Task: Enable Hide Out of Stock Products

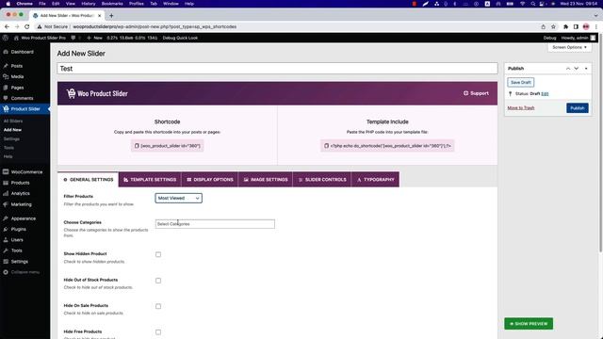Action: pos(158,281)
